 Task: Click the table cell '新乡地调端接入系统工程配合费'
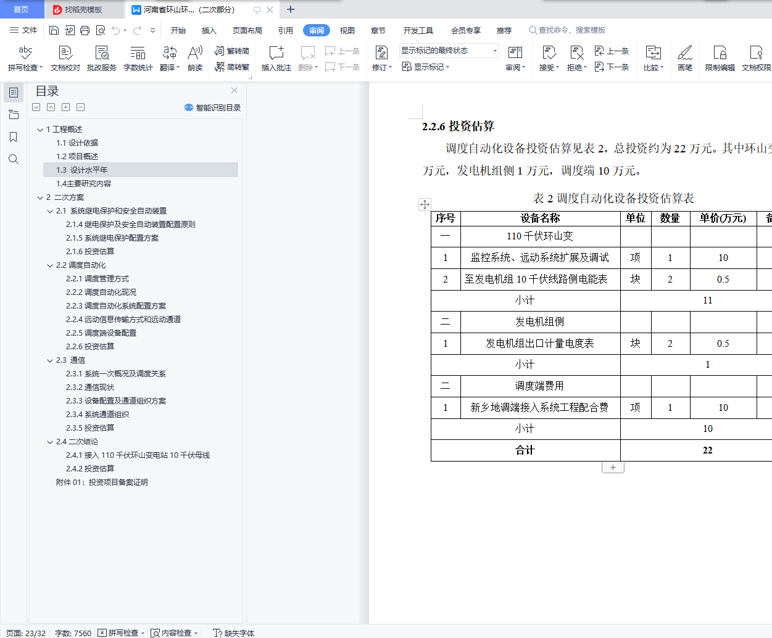[x=540, y=407]
